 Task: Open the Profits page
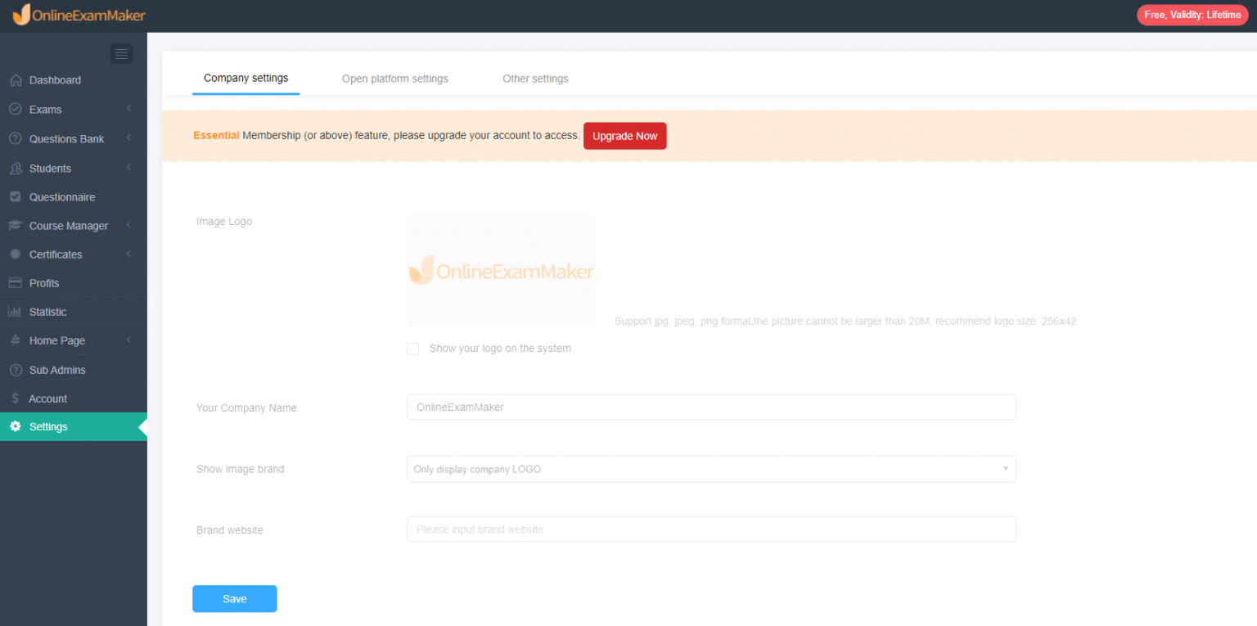[x=48, y=282]
